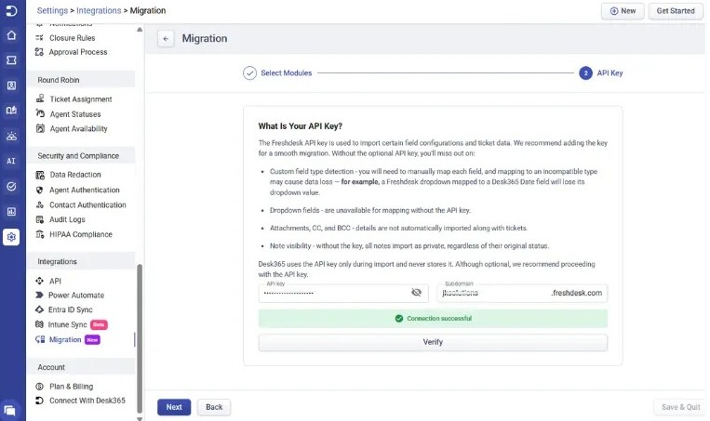
Task: Click the Entra ID Sync diamond icon
Action: pyautogui.click(x=39, y=309)
